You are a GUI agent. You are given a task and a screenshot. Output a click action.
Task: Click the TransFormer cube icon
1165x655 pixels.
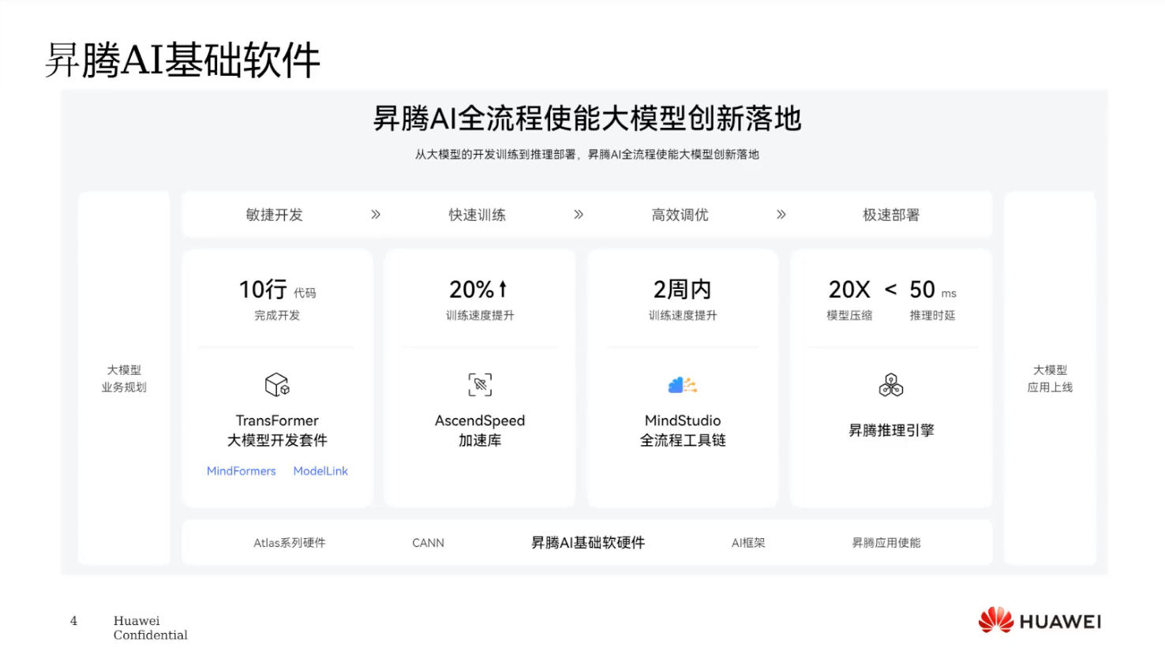[277, 385]
